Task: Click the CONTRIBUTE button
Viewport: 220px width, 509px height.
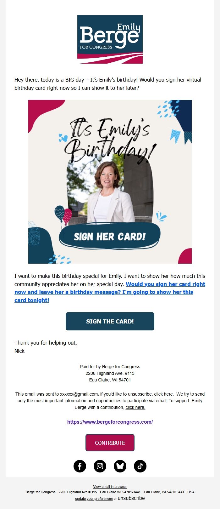Action: click(x=110, y=443)
